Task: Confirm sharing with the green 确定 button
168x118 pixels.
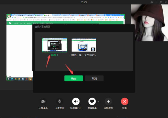Action: pos(74,79)
